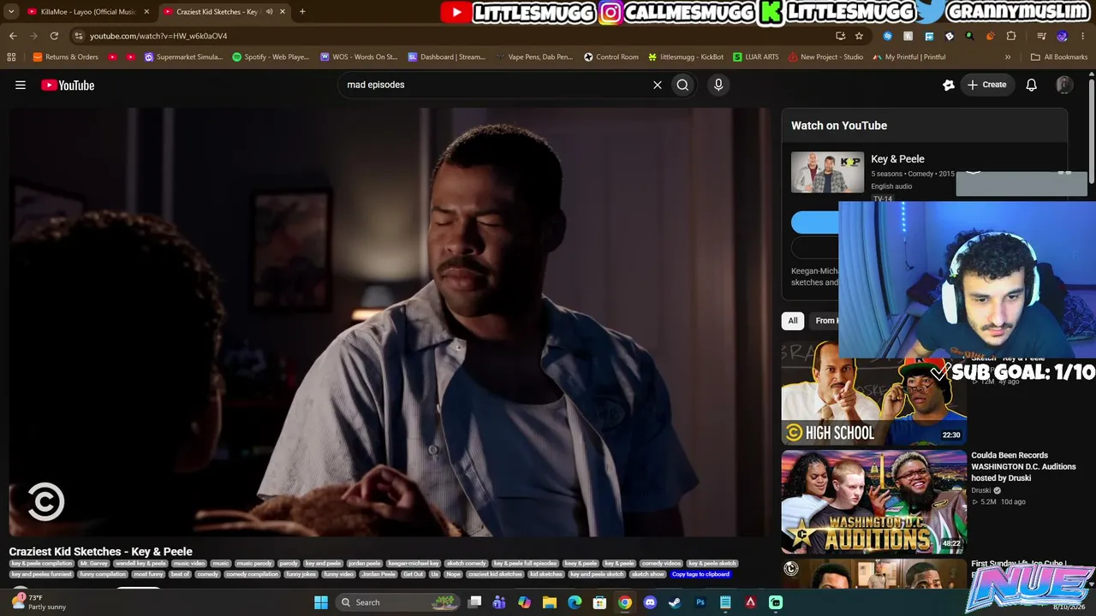Open Chrome from the taskbar

[625, 602]
